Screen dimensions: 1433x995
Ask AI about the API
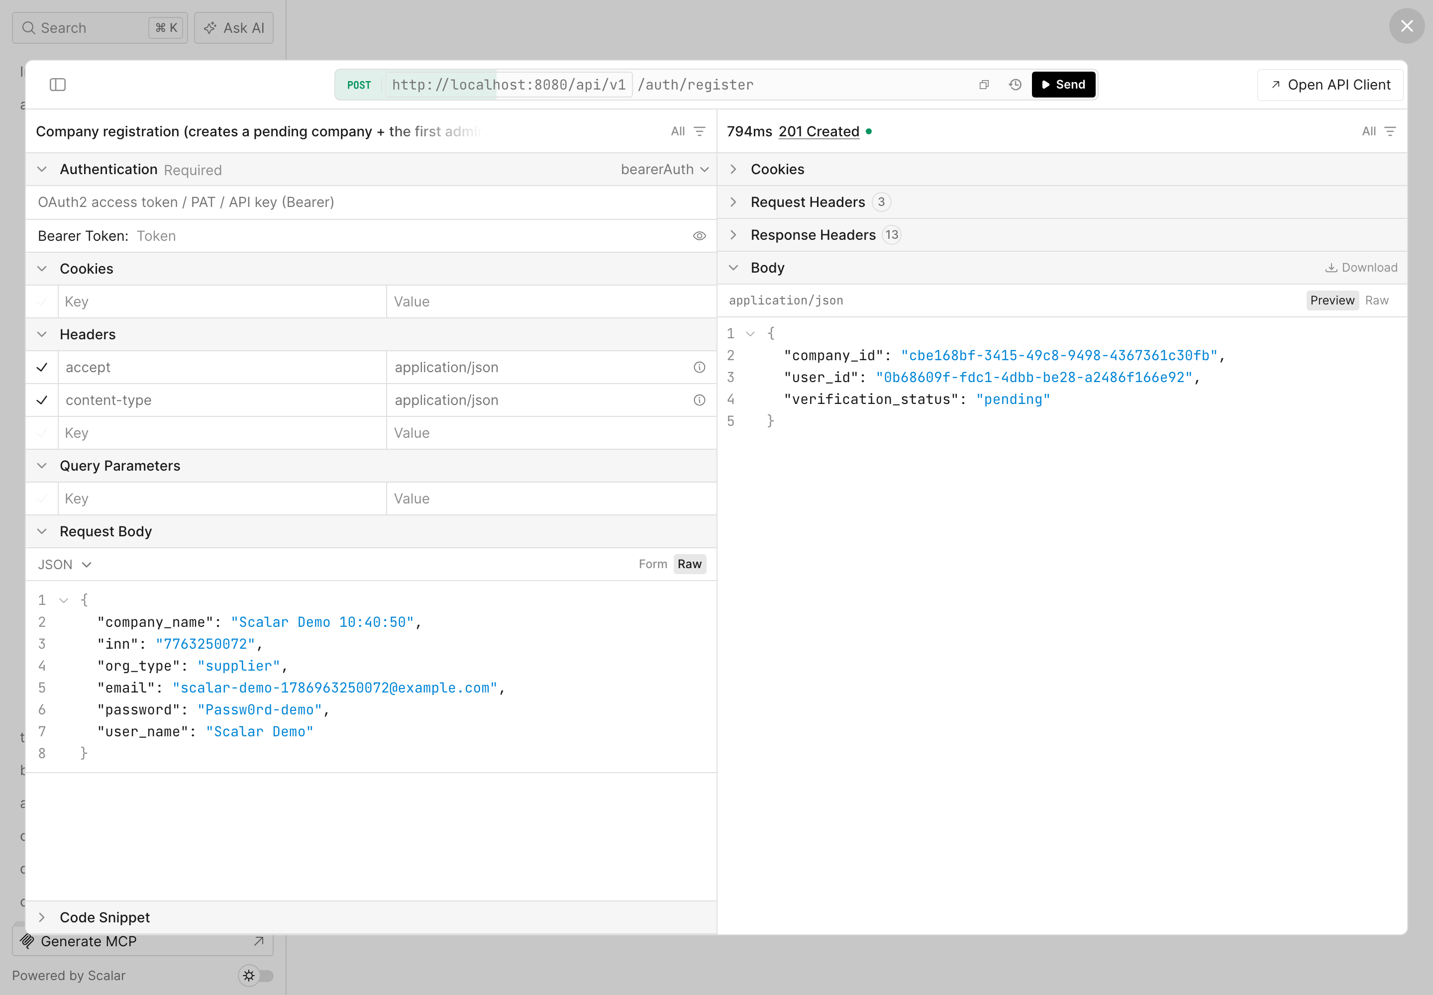pos(234,28)
